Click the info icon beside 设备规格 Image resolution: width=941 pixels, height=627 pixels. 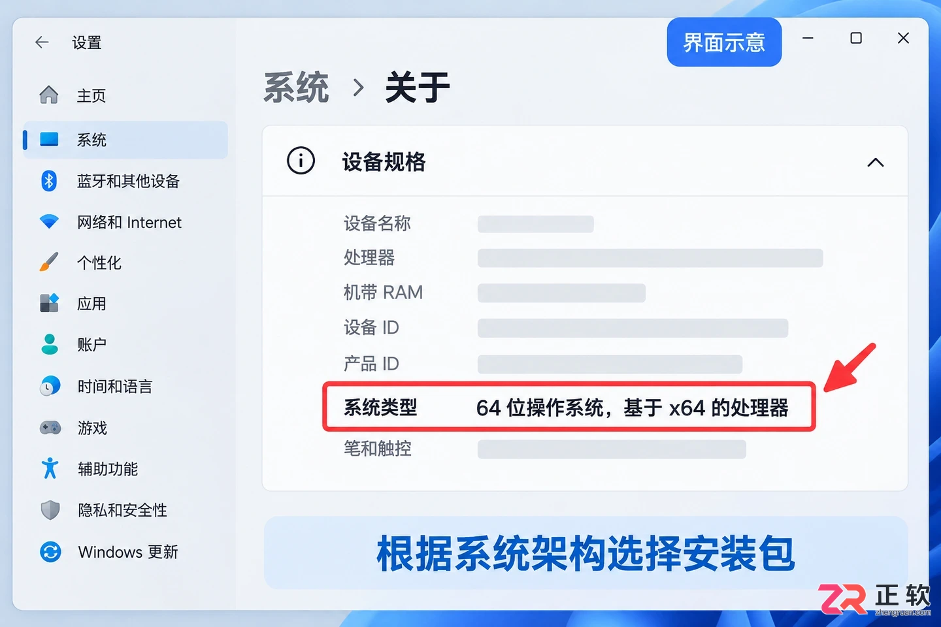tap(301, 161)
